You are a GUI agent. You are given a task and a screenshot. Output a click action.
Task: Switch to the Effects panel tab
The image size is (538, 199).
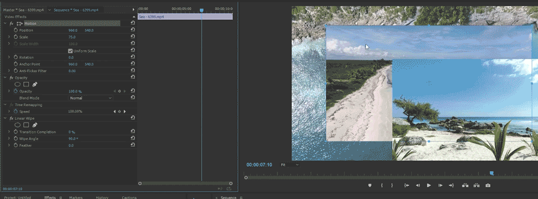tap(50, 197)
